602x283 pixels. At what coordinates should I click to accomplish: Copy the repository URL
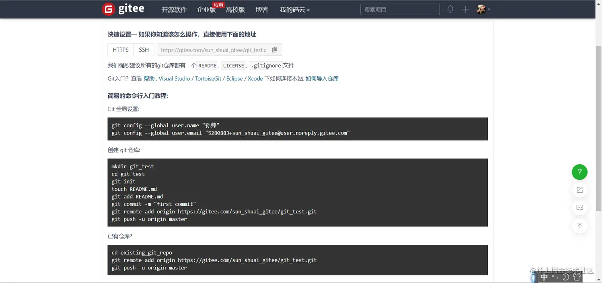click(x=274, y=50)
